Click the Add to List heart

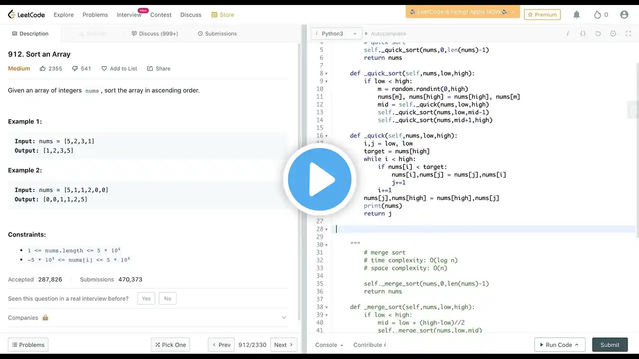(104, 68)
